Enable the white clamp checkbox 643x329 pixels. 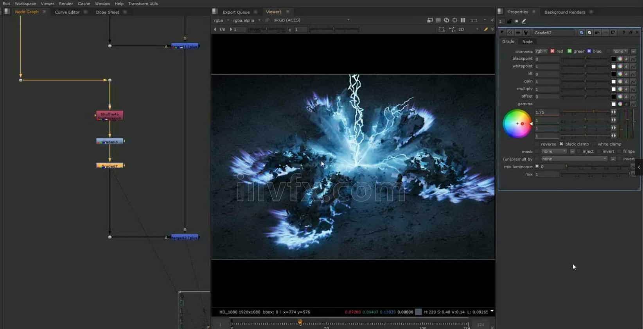point(594,144)
